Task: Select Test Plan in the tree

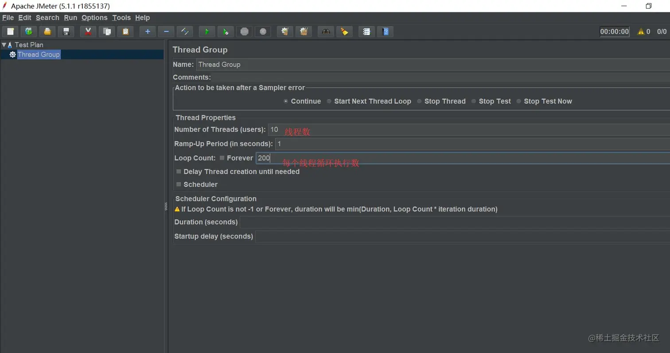Action: pos(29,45)
